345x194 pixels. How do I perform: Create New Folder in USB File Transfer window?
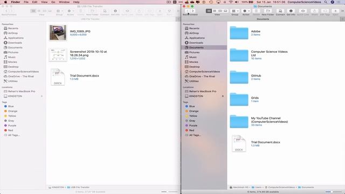[92, 11]
